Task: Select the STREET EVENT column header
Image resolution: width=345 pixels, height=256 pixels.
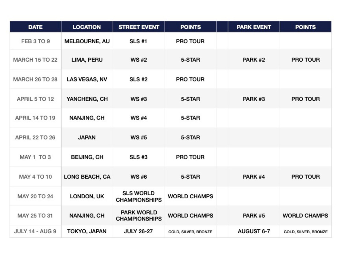Action: 139,27
